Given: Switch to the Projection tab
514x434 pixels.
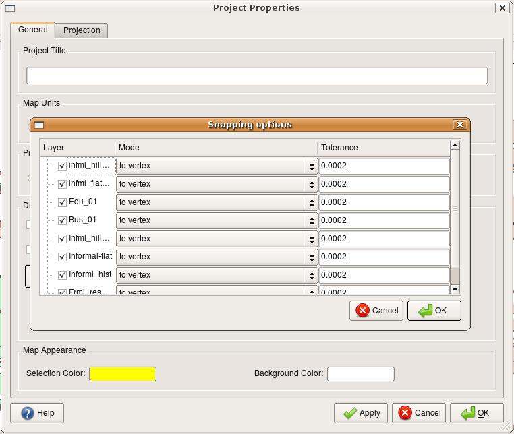Looking at the screenshot, I should 82,30.
